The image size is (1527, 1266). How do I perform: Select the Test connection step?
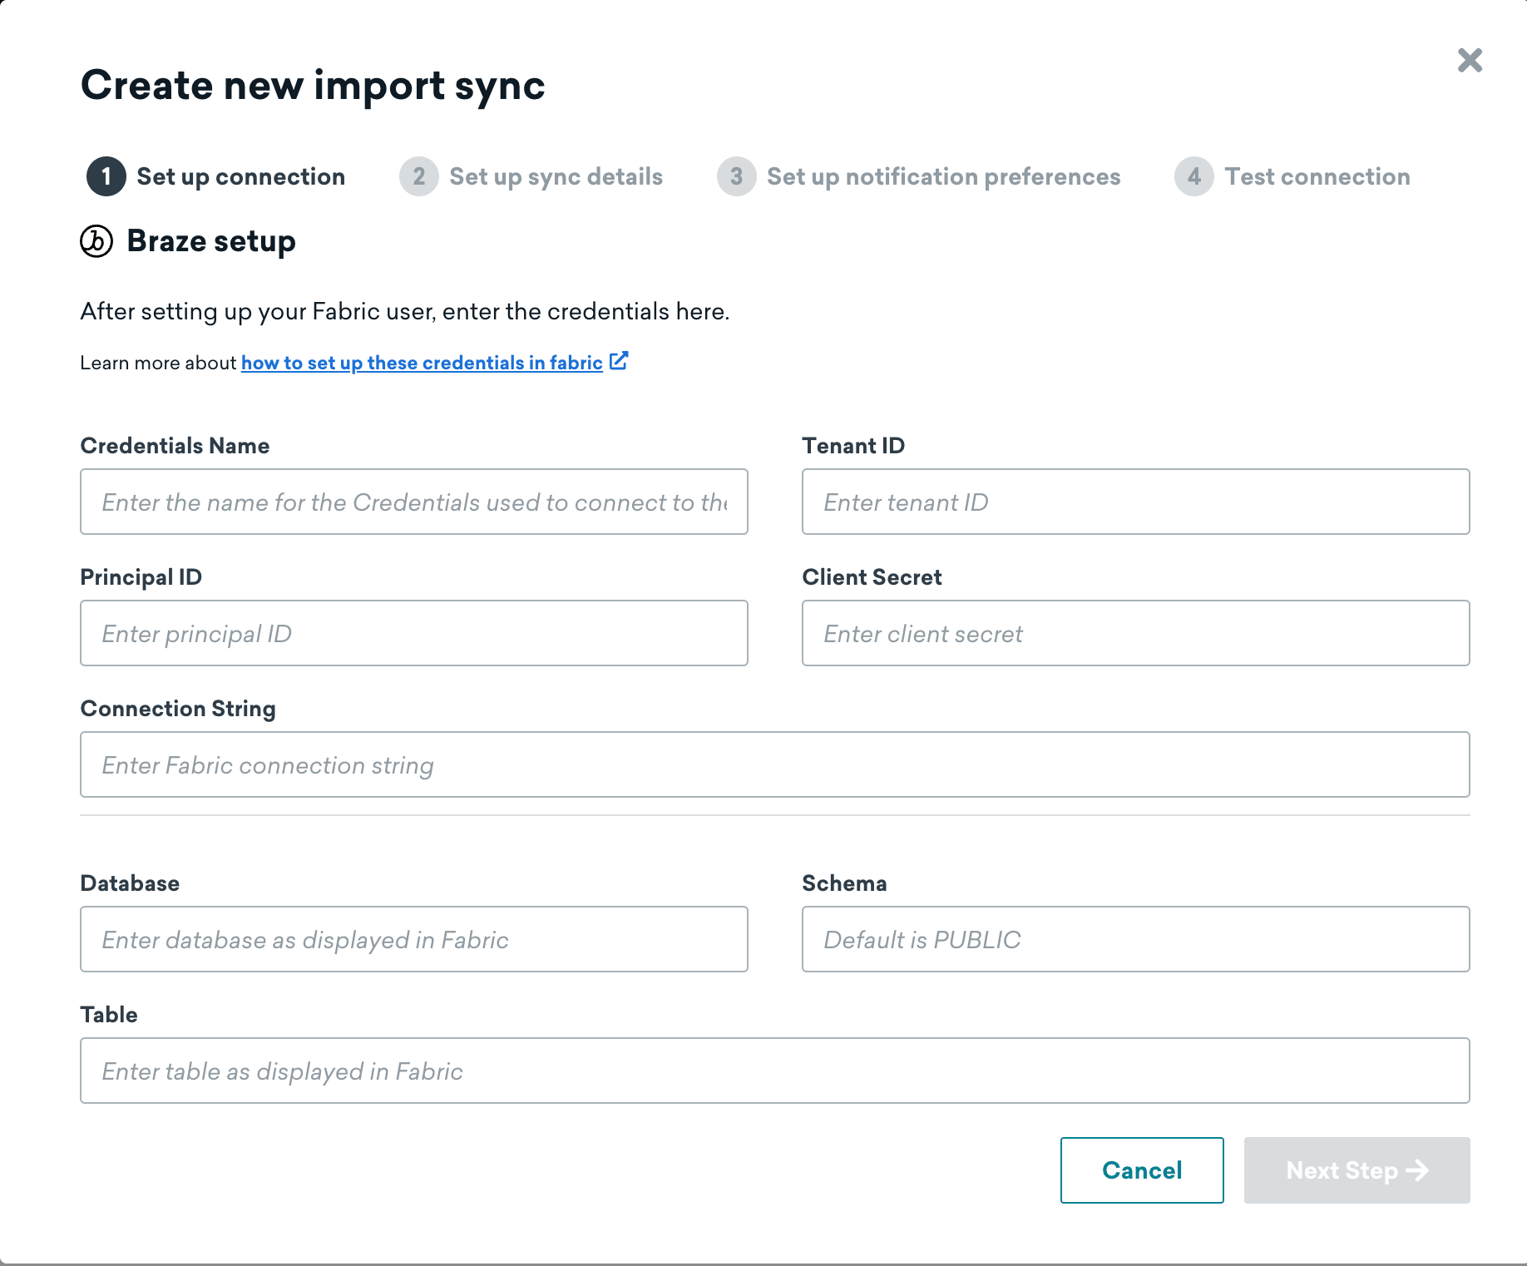tap(1317, 176)
